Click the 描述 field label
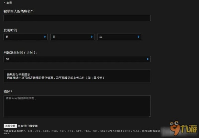This screenshot has height=138, width=199. point(8,92)
